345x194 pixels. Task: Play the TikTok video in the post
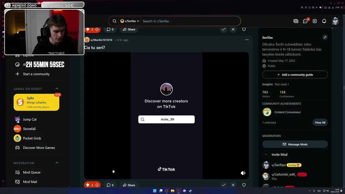pyautogui.click(x=166, y=115)
